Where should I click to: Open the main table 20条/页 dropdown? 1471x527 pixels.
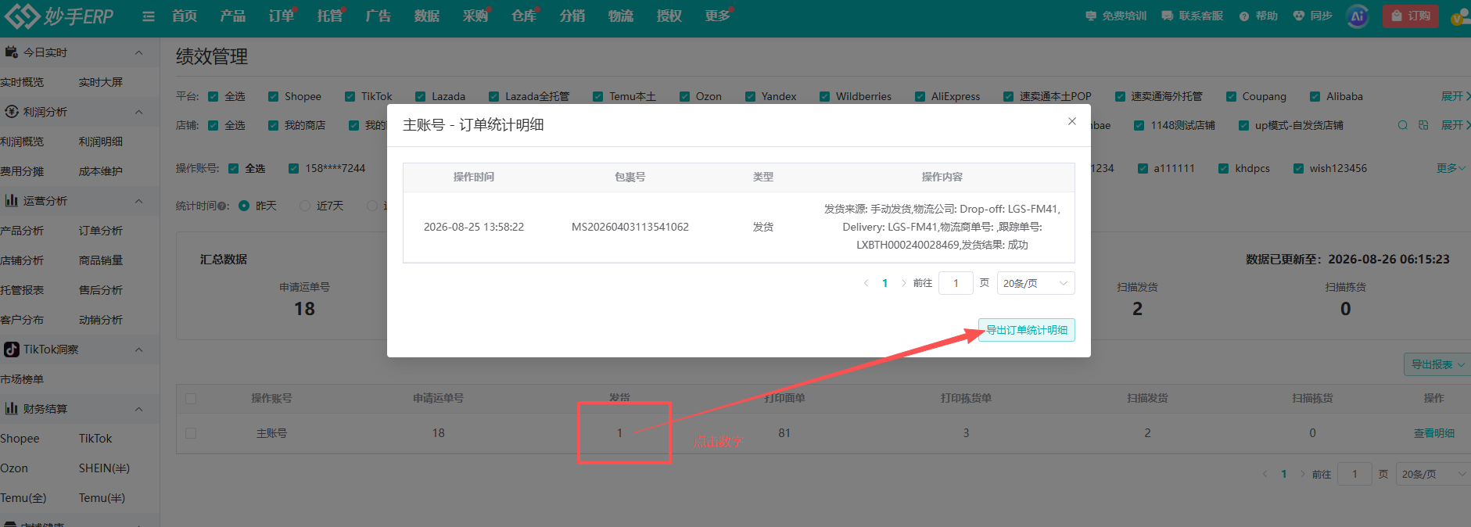point(1433,474)
